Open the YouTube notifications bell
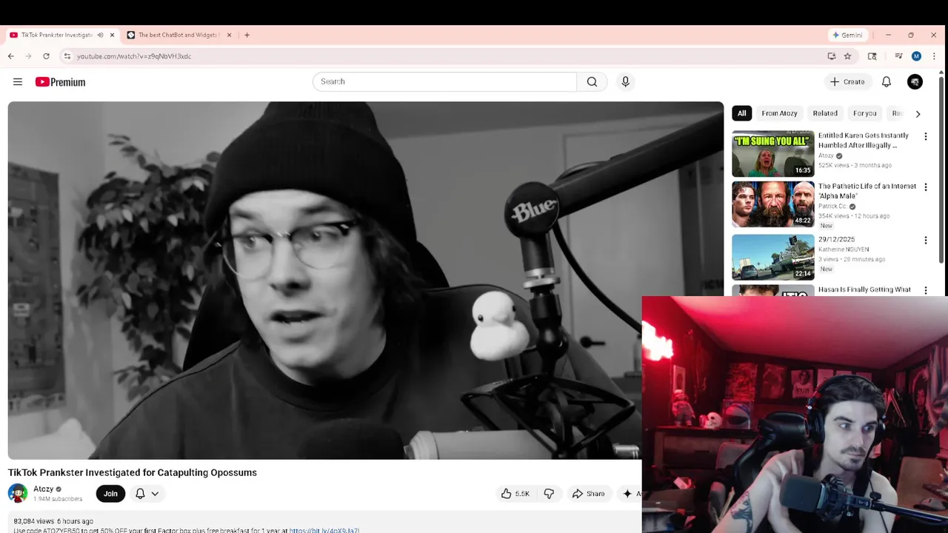 [x=887, y=82]
